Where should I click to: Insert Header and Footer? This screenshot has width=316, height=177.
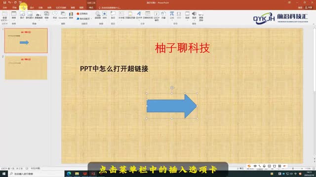coord(130,15)
